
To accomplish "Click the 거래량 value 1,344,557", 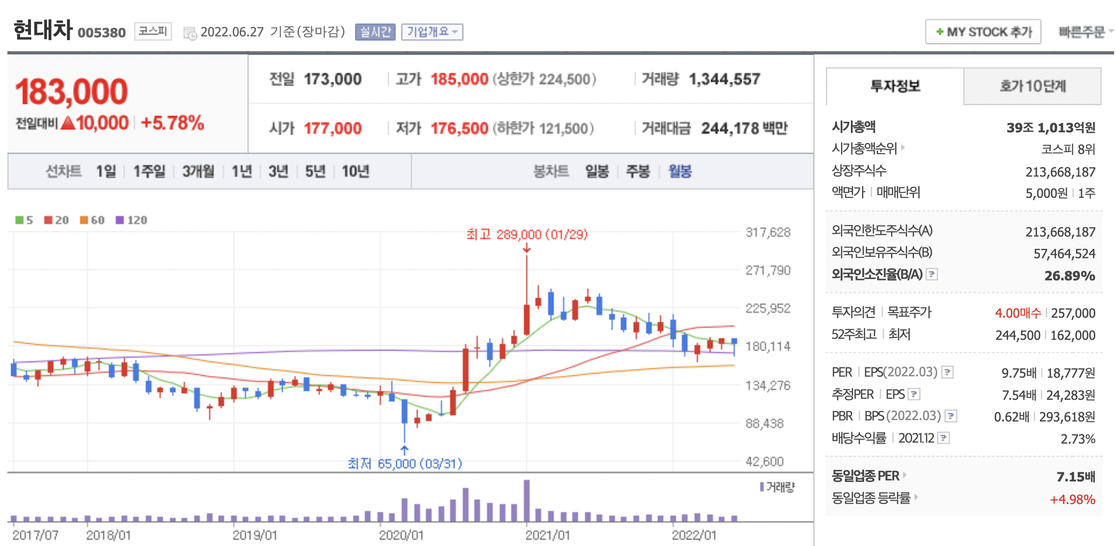I will [724, 79].
